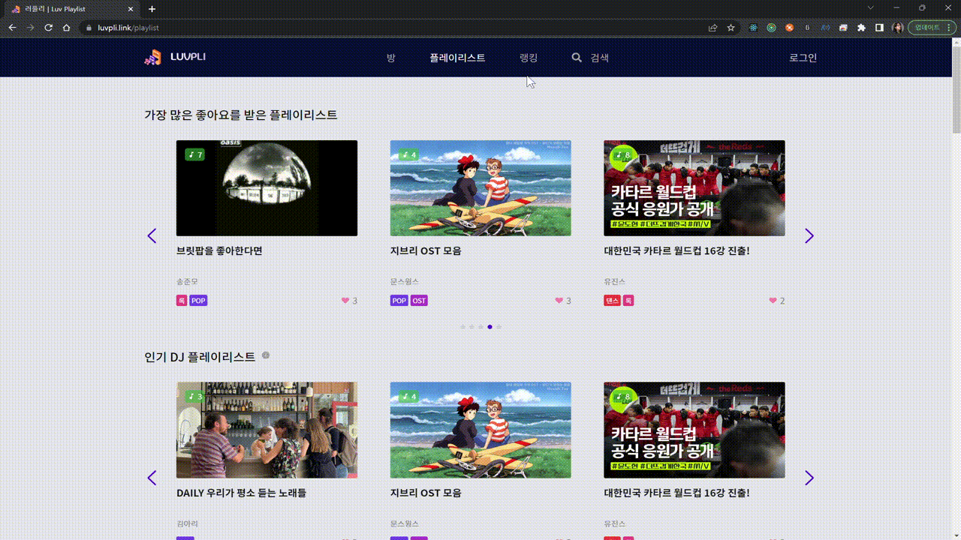Click the info icon beside 인기 DJ 플레이리스트

point(266,355)
